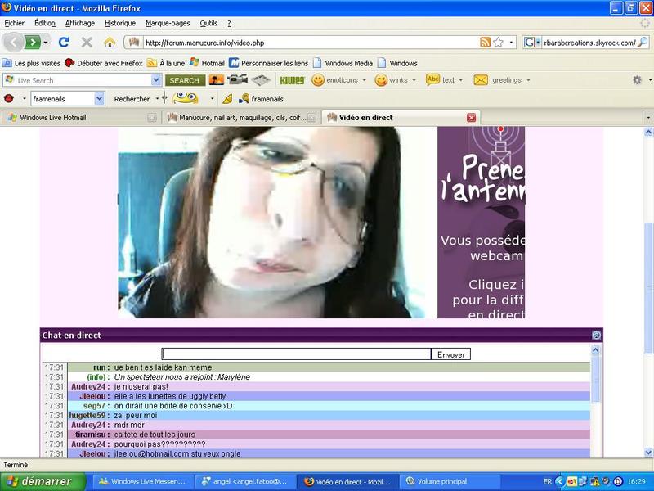Image resolution: width=654 pixels, height=491 pixels.
Task: Click the chat vertical scrollbar
Action: click(595, 401)
